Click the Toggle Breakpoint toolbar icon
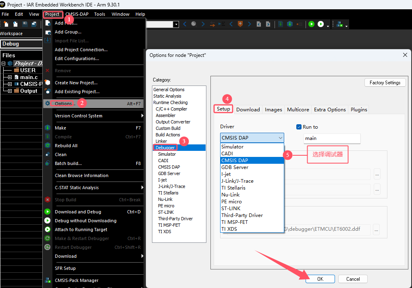Image resolution: width=412 pixels, height=288 pixels. point(299,24)
